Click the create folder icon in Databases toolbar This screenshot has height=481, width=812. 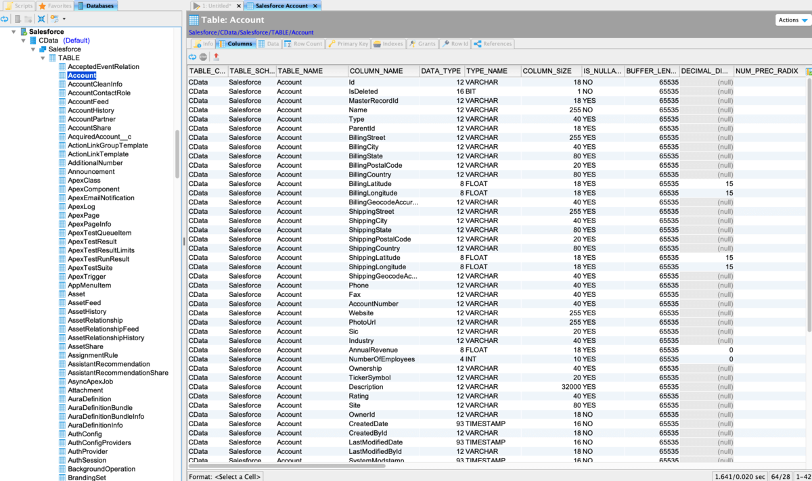[28, 19]
